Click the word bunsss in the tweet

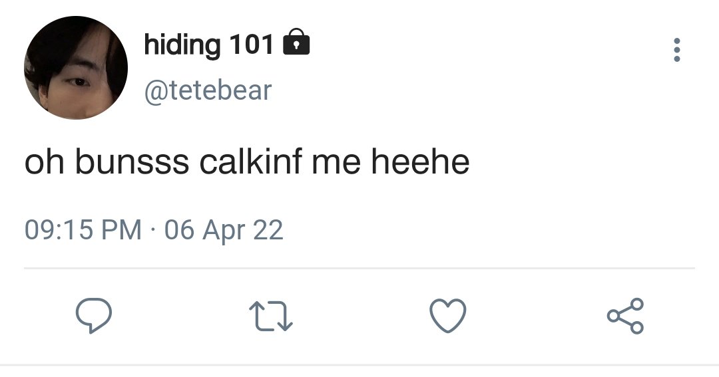click(132, 162)
